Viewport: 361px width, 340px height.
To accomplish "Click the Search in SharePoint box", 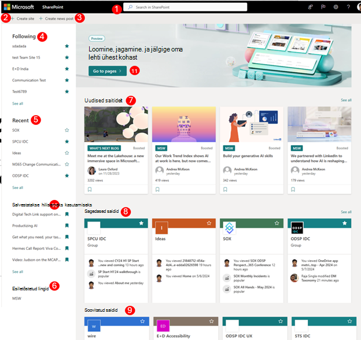I will click(185, 7).
